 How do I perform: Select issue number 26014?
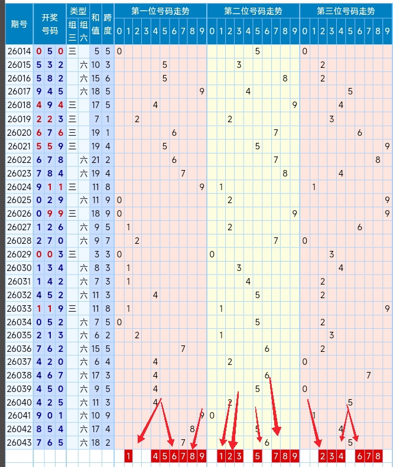pyautogui.click(x=19, y=51)
